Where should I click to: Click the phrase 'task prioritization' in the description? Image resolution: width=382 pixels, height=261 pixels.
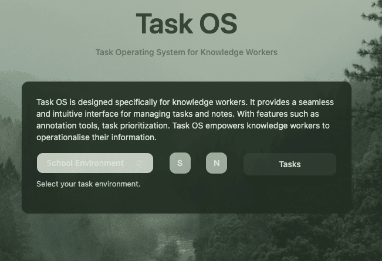coord(135,126)
